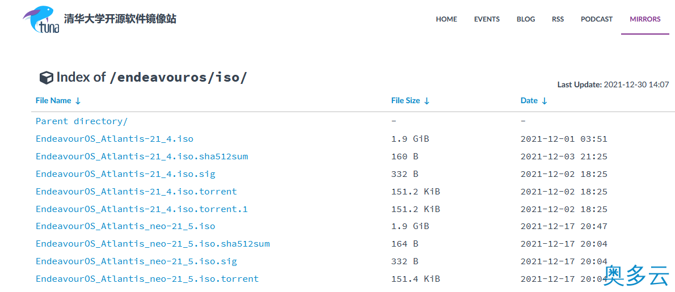Image resolution: width=675 pixels, height=292 pixels.
Task: Open the RSS nav link
Action: (558, 19)
